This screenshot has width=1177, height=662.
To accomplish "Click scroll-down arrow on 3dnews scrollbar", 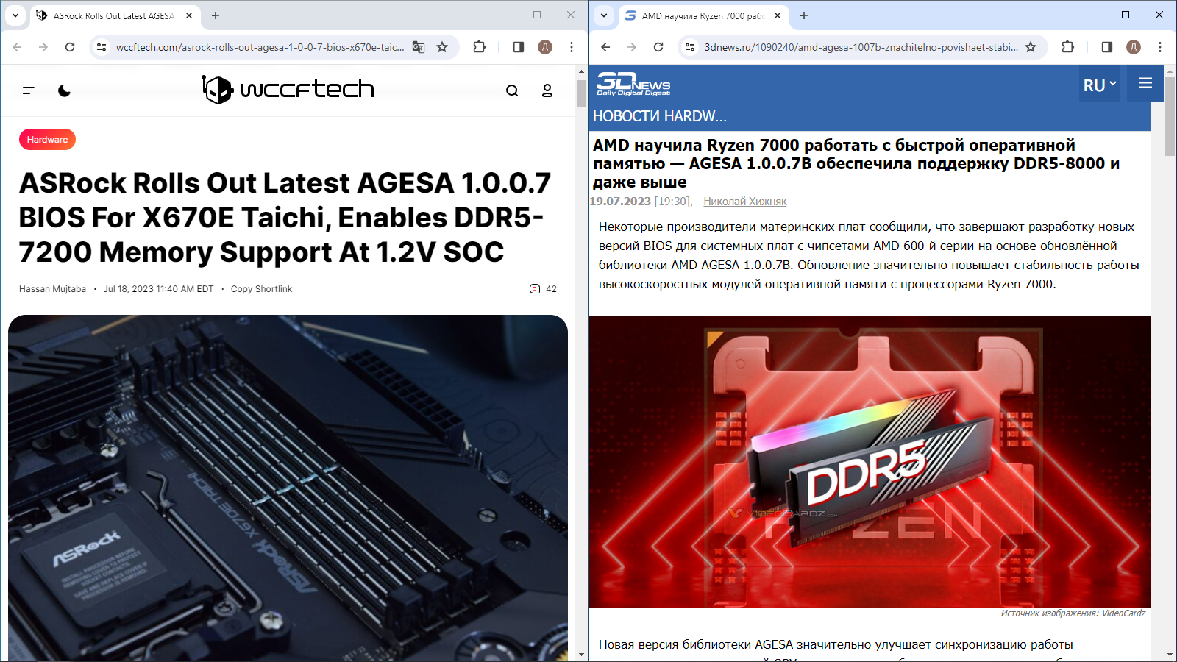I will pos(1170,655).
